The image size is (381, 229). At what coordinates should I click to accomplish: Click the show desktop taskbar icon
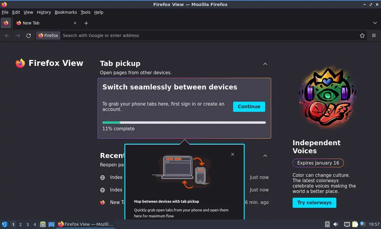pos(51,224)
